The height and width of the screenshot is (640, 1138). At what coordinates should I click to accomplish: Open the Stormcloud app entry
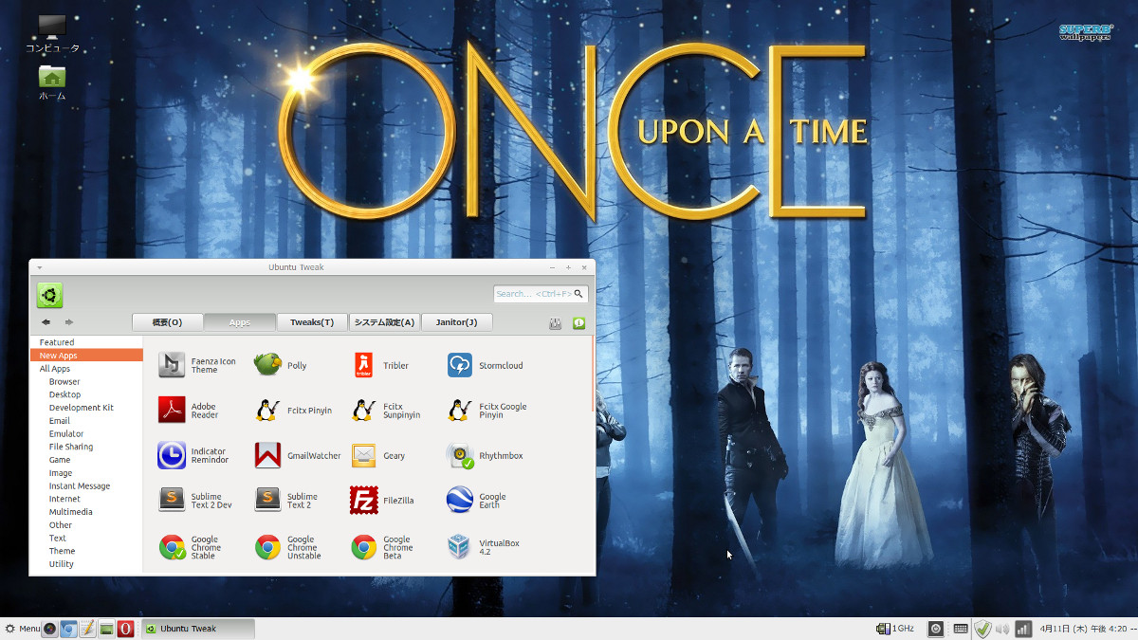tap(486, 365)
